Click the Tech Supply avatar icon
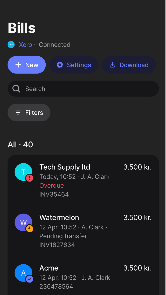This screenshot has width=166, height=295. tap(23, 171)
